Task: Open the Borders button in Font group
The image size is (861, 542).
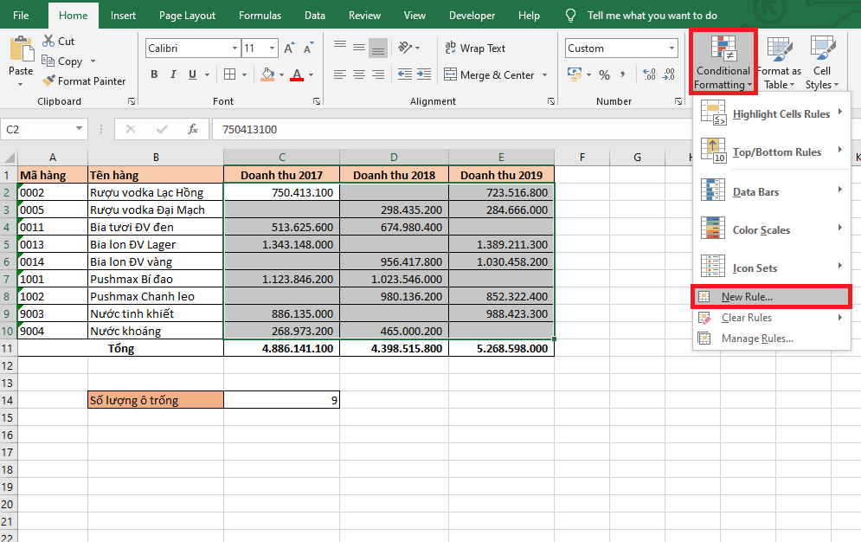Action: pyautogui.click(x=229, y=74)
